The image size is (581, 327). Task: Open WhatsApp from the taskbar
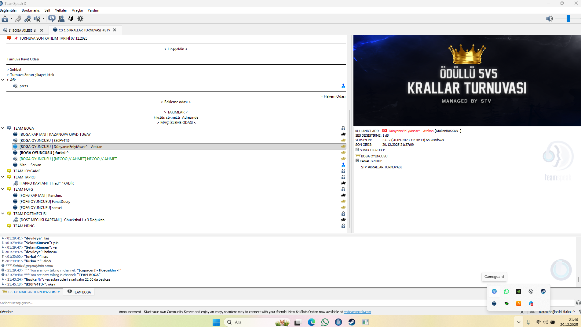(325, 322)
